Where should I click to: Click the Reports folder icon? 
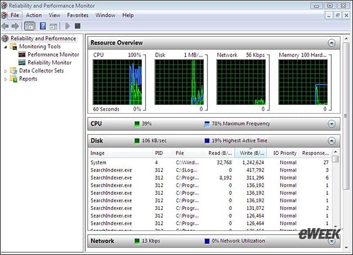coord(13,79)
